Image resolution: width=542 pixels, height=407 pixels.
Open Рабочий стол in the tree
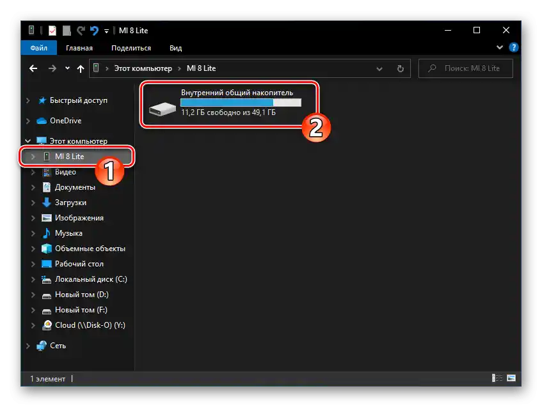tap(79, 264)
